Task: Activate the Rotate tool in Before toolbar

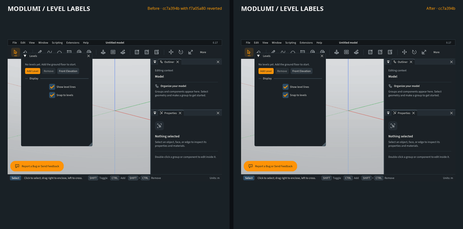Action: [181, 52]
